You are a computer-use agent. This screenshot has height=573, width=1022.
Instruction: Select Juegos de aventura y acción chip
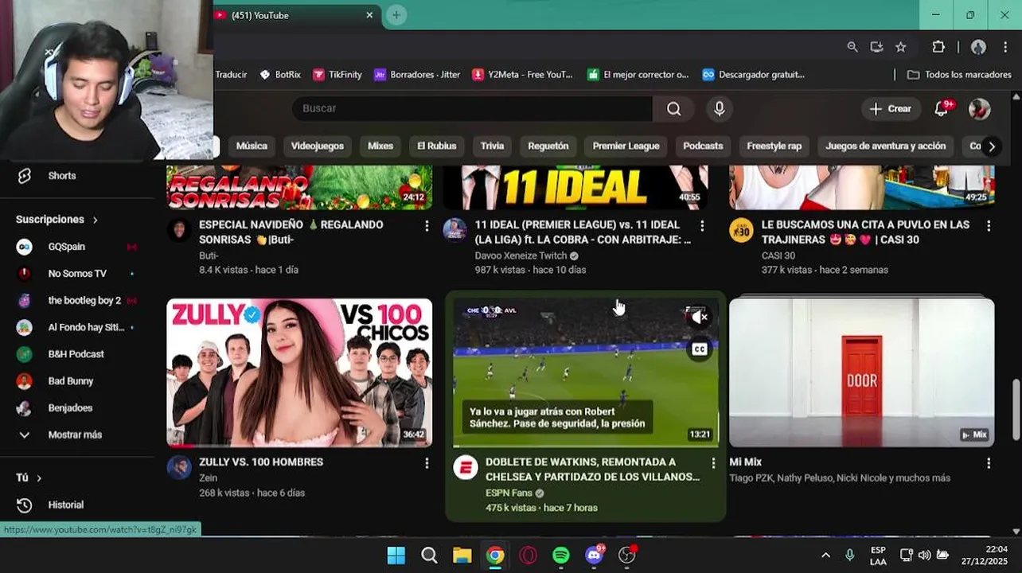[x=885, y=146]
